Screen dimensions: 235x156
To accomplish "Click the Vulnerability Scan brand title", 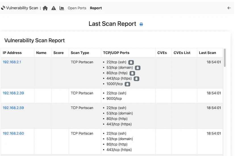I will click(22, 8).
